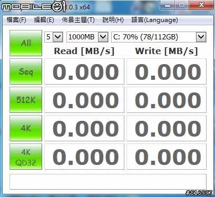Click the Seq write result value
Image resolution: width=215 pixels, height=197 pixels.
(167, 71)
